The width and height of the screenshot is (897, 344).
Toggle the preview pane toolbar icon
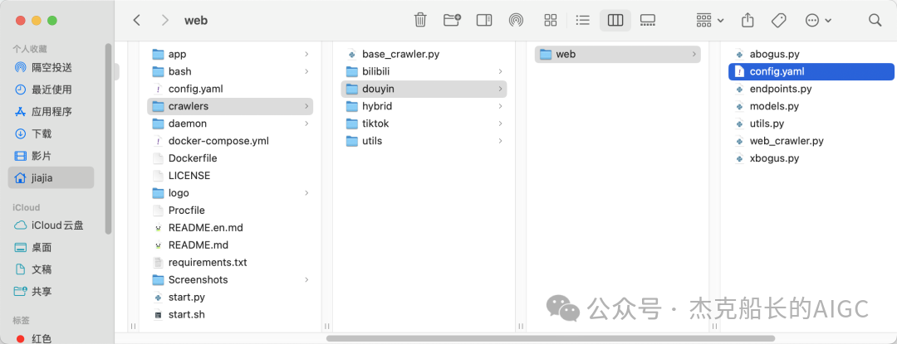(x=484, y=21)
